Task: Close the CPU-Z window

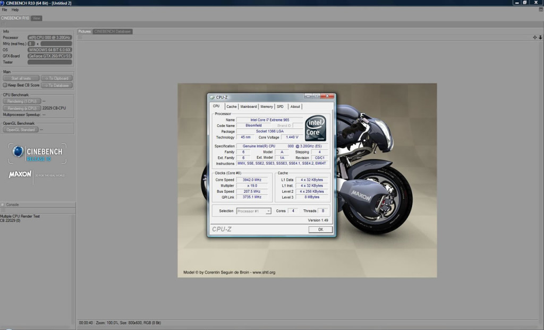Action: (327, 96)
